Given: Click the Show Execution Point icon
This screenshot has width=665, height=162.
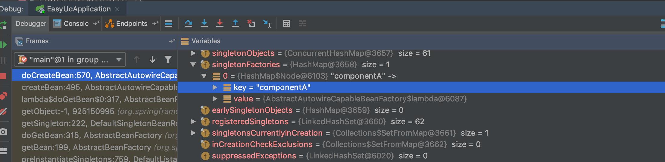Looking at the screenshot, I should point(169,23).
